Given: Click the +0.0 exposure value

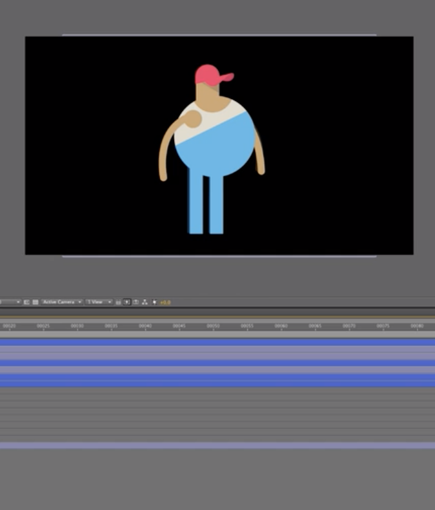Looking at the screenshot, I should coord(166,302).
